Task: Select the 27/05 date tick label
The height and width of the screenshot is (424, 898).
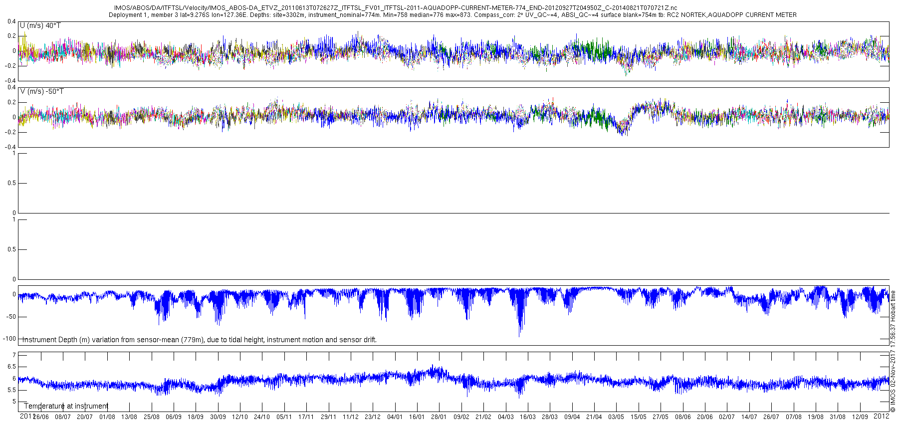Action: [x=661, y=417]
